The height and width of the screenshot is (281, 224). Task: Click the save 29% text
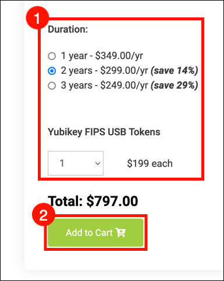[x=175, y=85]
